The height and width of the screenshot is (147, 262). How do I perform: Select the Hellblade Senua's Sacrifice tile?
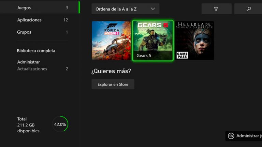click(194, 40)
